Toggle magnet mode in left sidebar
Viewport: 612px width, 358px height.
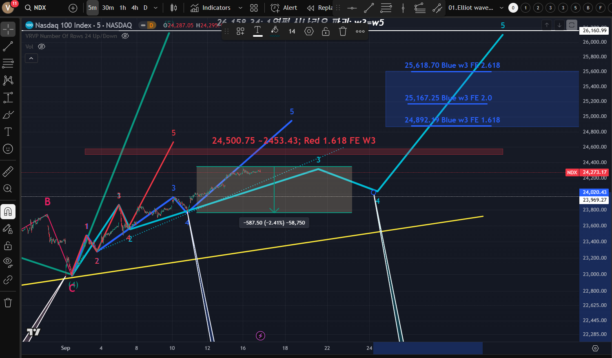click(x=8, y=211)
